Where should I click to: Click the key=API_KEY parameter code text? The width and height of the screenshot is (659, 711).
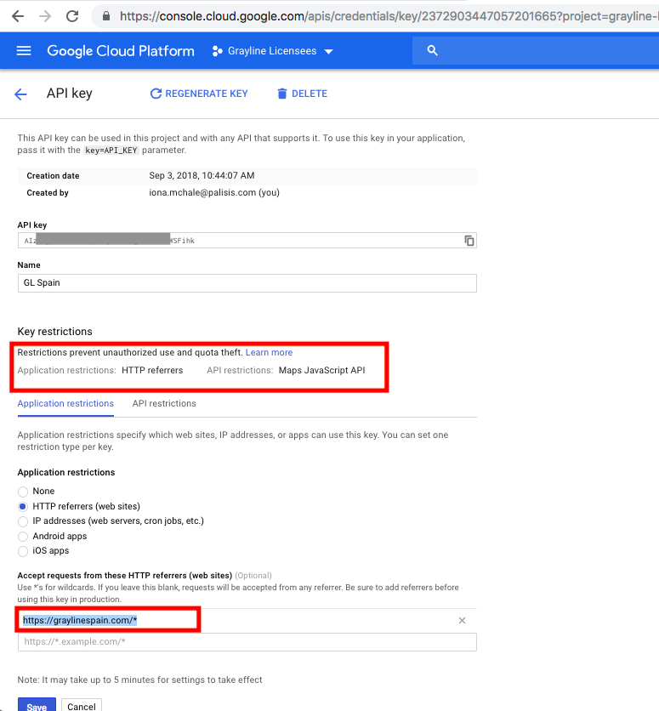tap(111, 150)
